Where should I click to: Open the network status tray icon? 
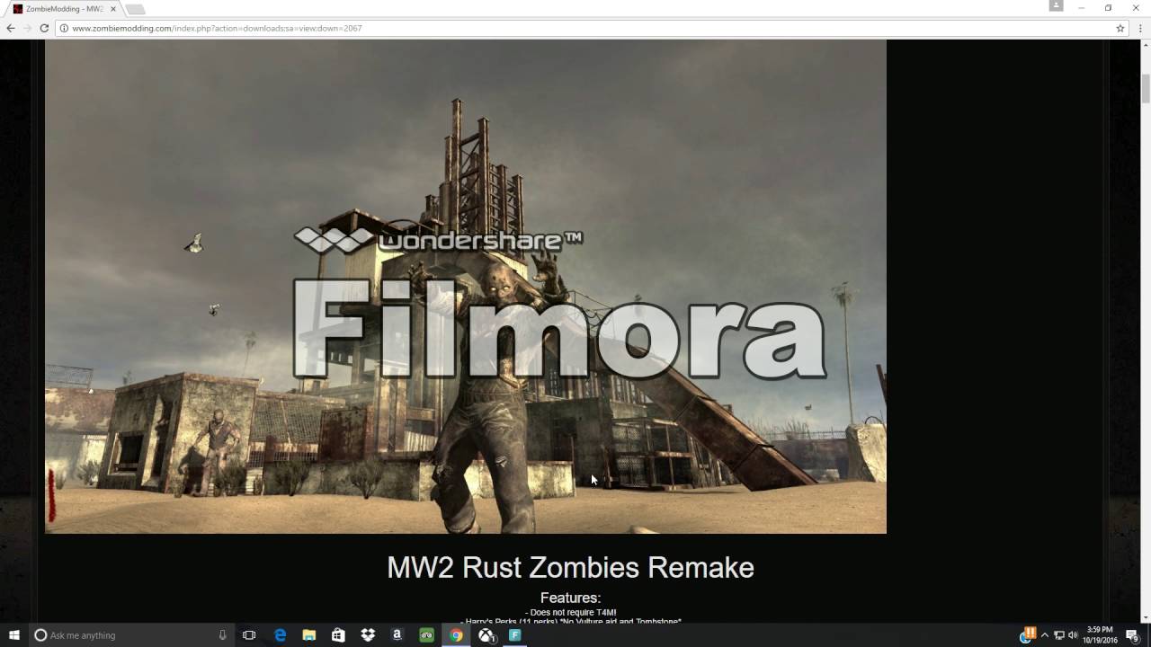point(1059,635)
